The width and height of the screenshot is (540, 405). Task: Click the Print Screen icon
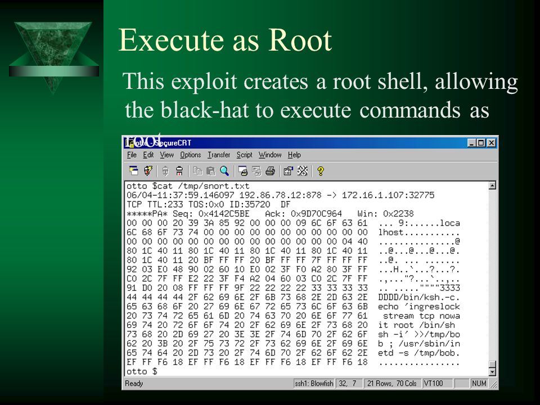(x=243, y=171)
